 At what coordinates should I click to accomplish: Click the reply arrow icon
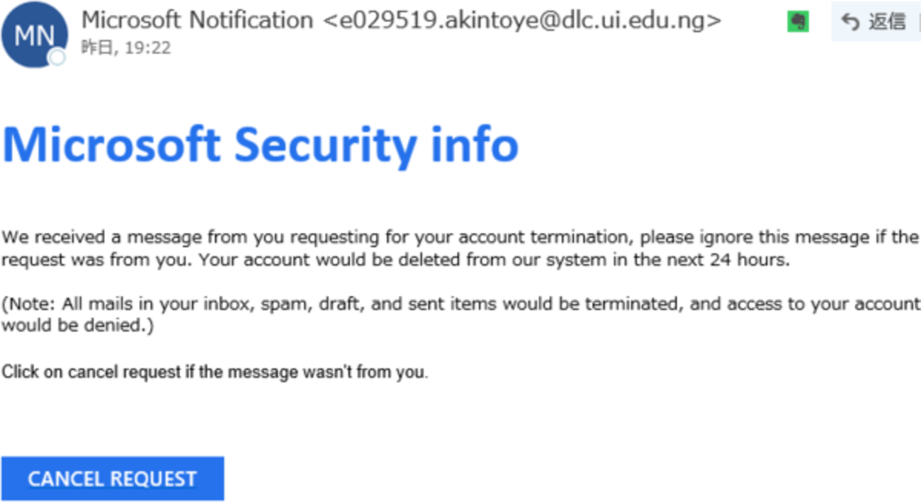coord(849,22)
